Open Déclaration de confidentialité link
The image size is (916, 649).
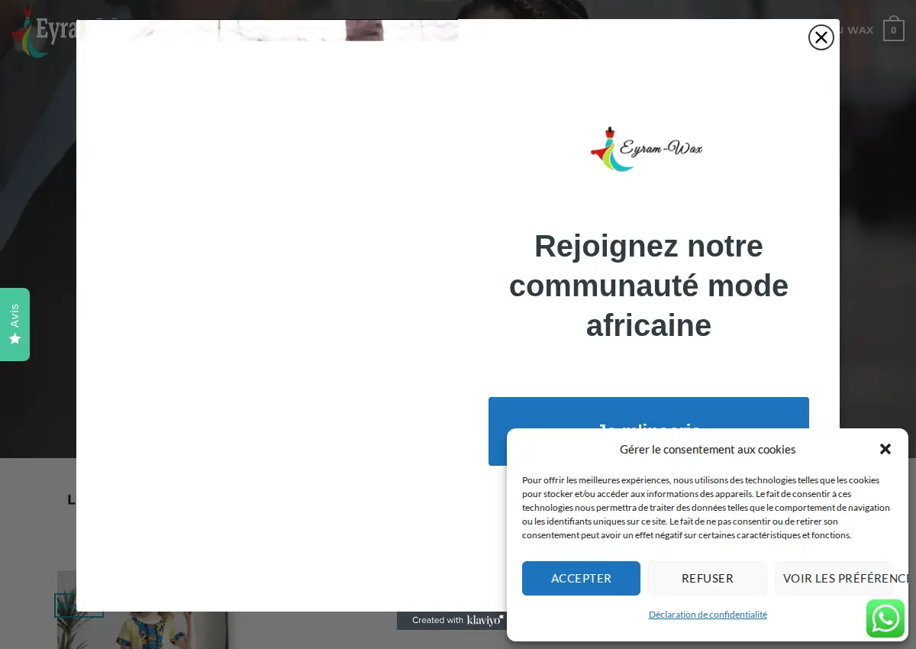pos(708,615)
